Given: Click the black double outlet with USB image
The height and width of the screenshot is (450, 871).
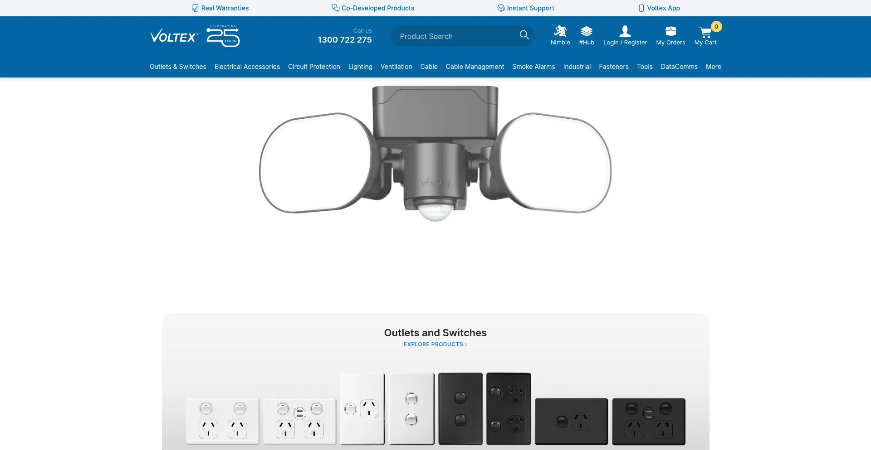Looking at the screenshot, I should click(x=649, y=421).
